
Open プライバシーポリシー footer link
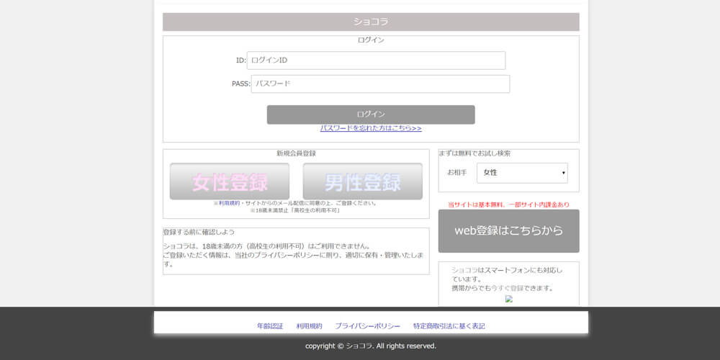[367, 326]
